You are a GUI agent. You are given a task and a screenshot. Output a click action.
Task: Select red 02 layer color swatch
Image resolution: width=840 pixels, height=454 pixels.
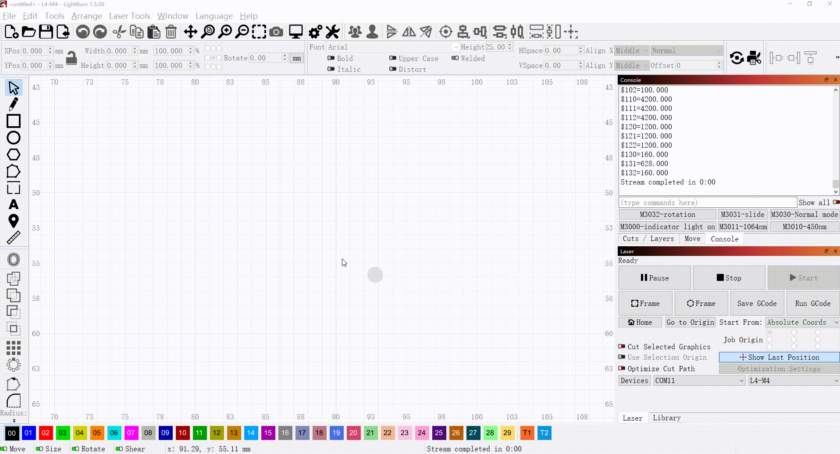[x=46, y=433]
